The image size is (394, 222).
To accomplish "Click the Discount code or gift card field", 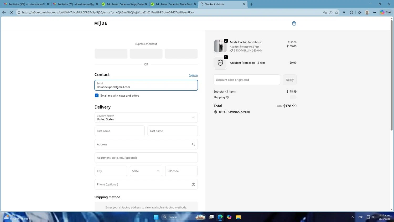I will 247,80.
